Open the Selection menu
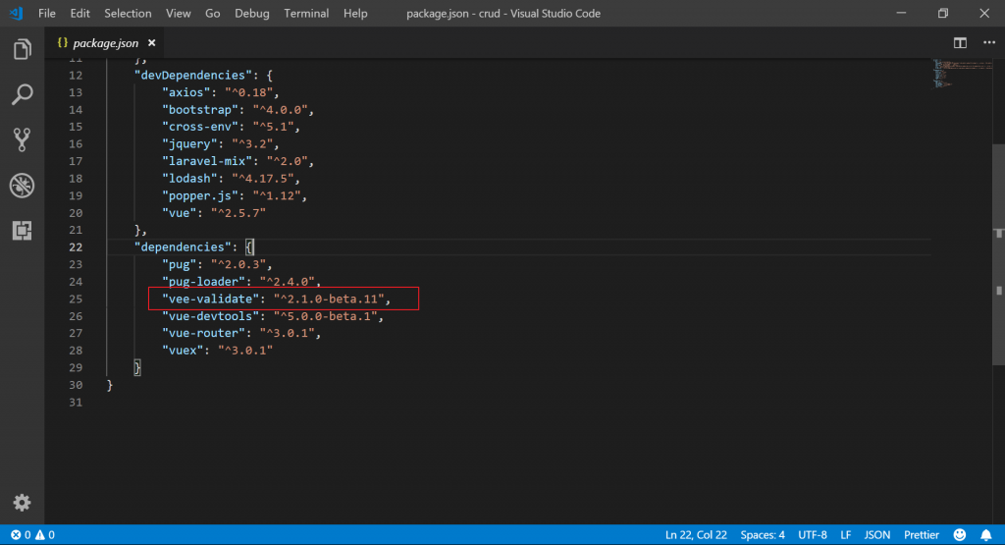The image size is (1005, 545). pyautogui.click(x=128, y=13)
